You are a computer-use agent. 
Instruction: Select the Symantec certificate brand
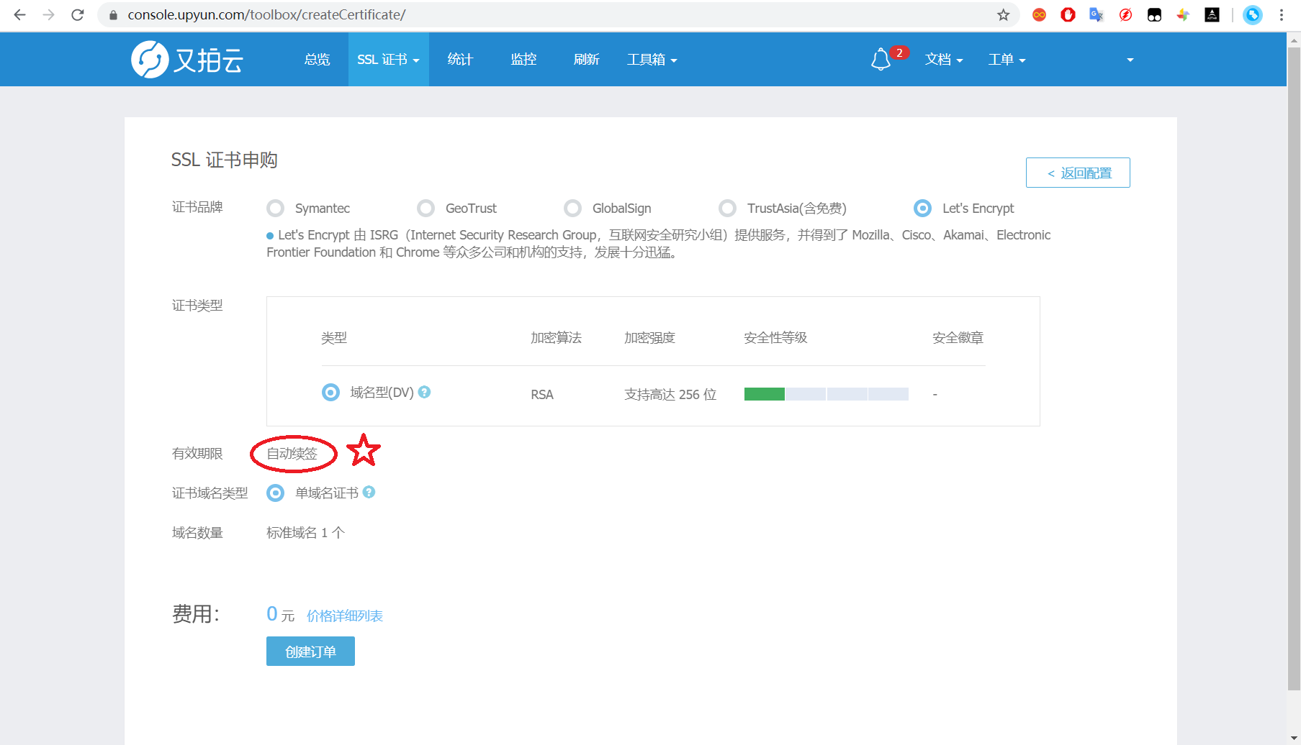[x=275, y=208]
